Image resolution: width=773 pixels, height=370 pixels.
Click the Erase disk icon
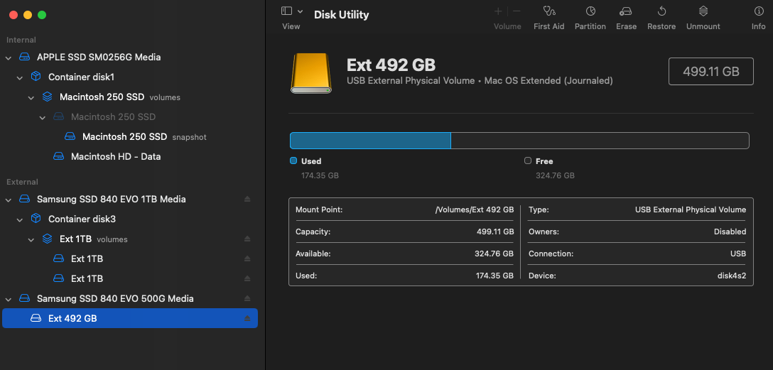tap(626, 11)
